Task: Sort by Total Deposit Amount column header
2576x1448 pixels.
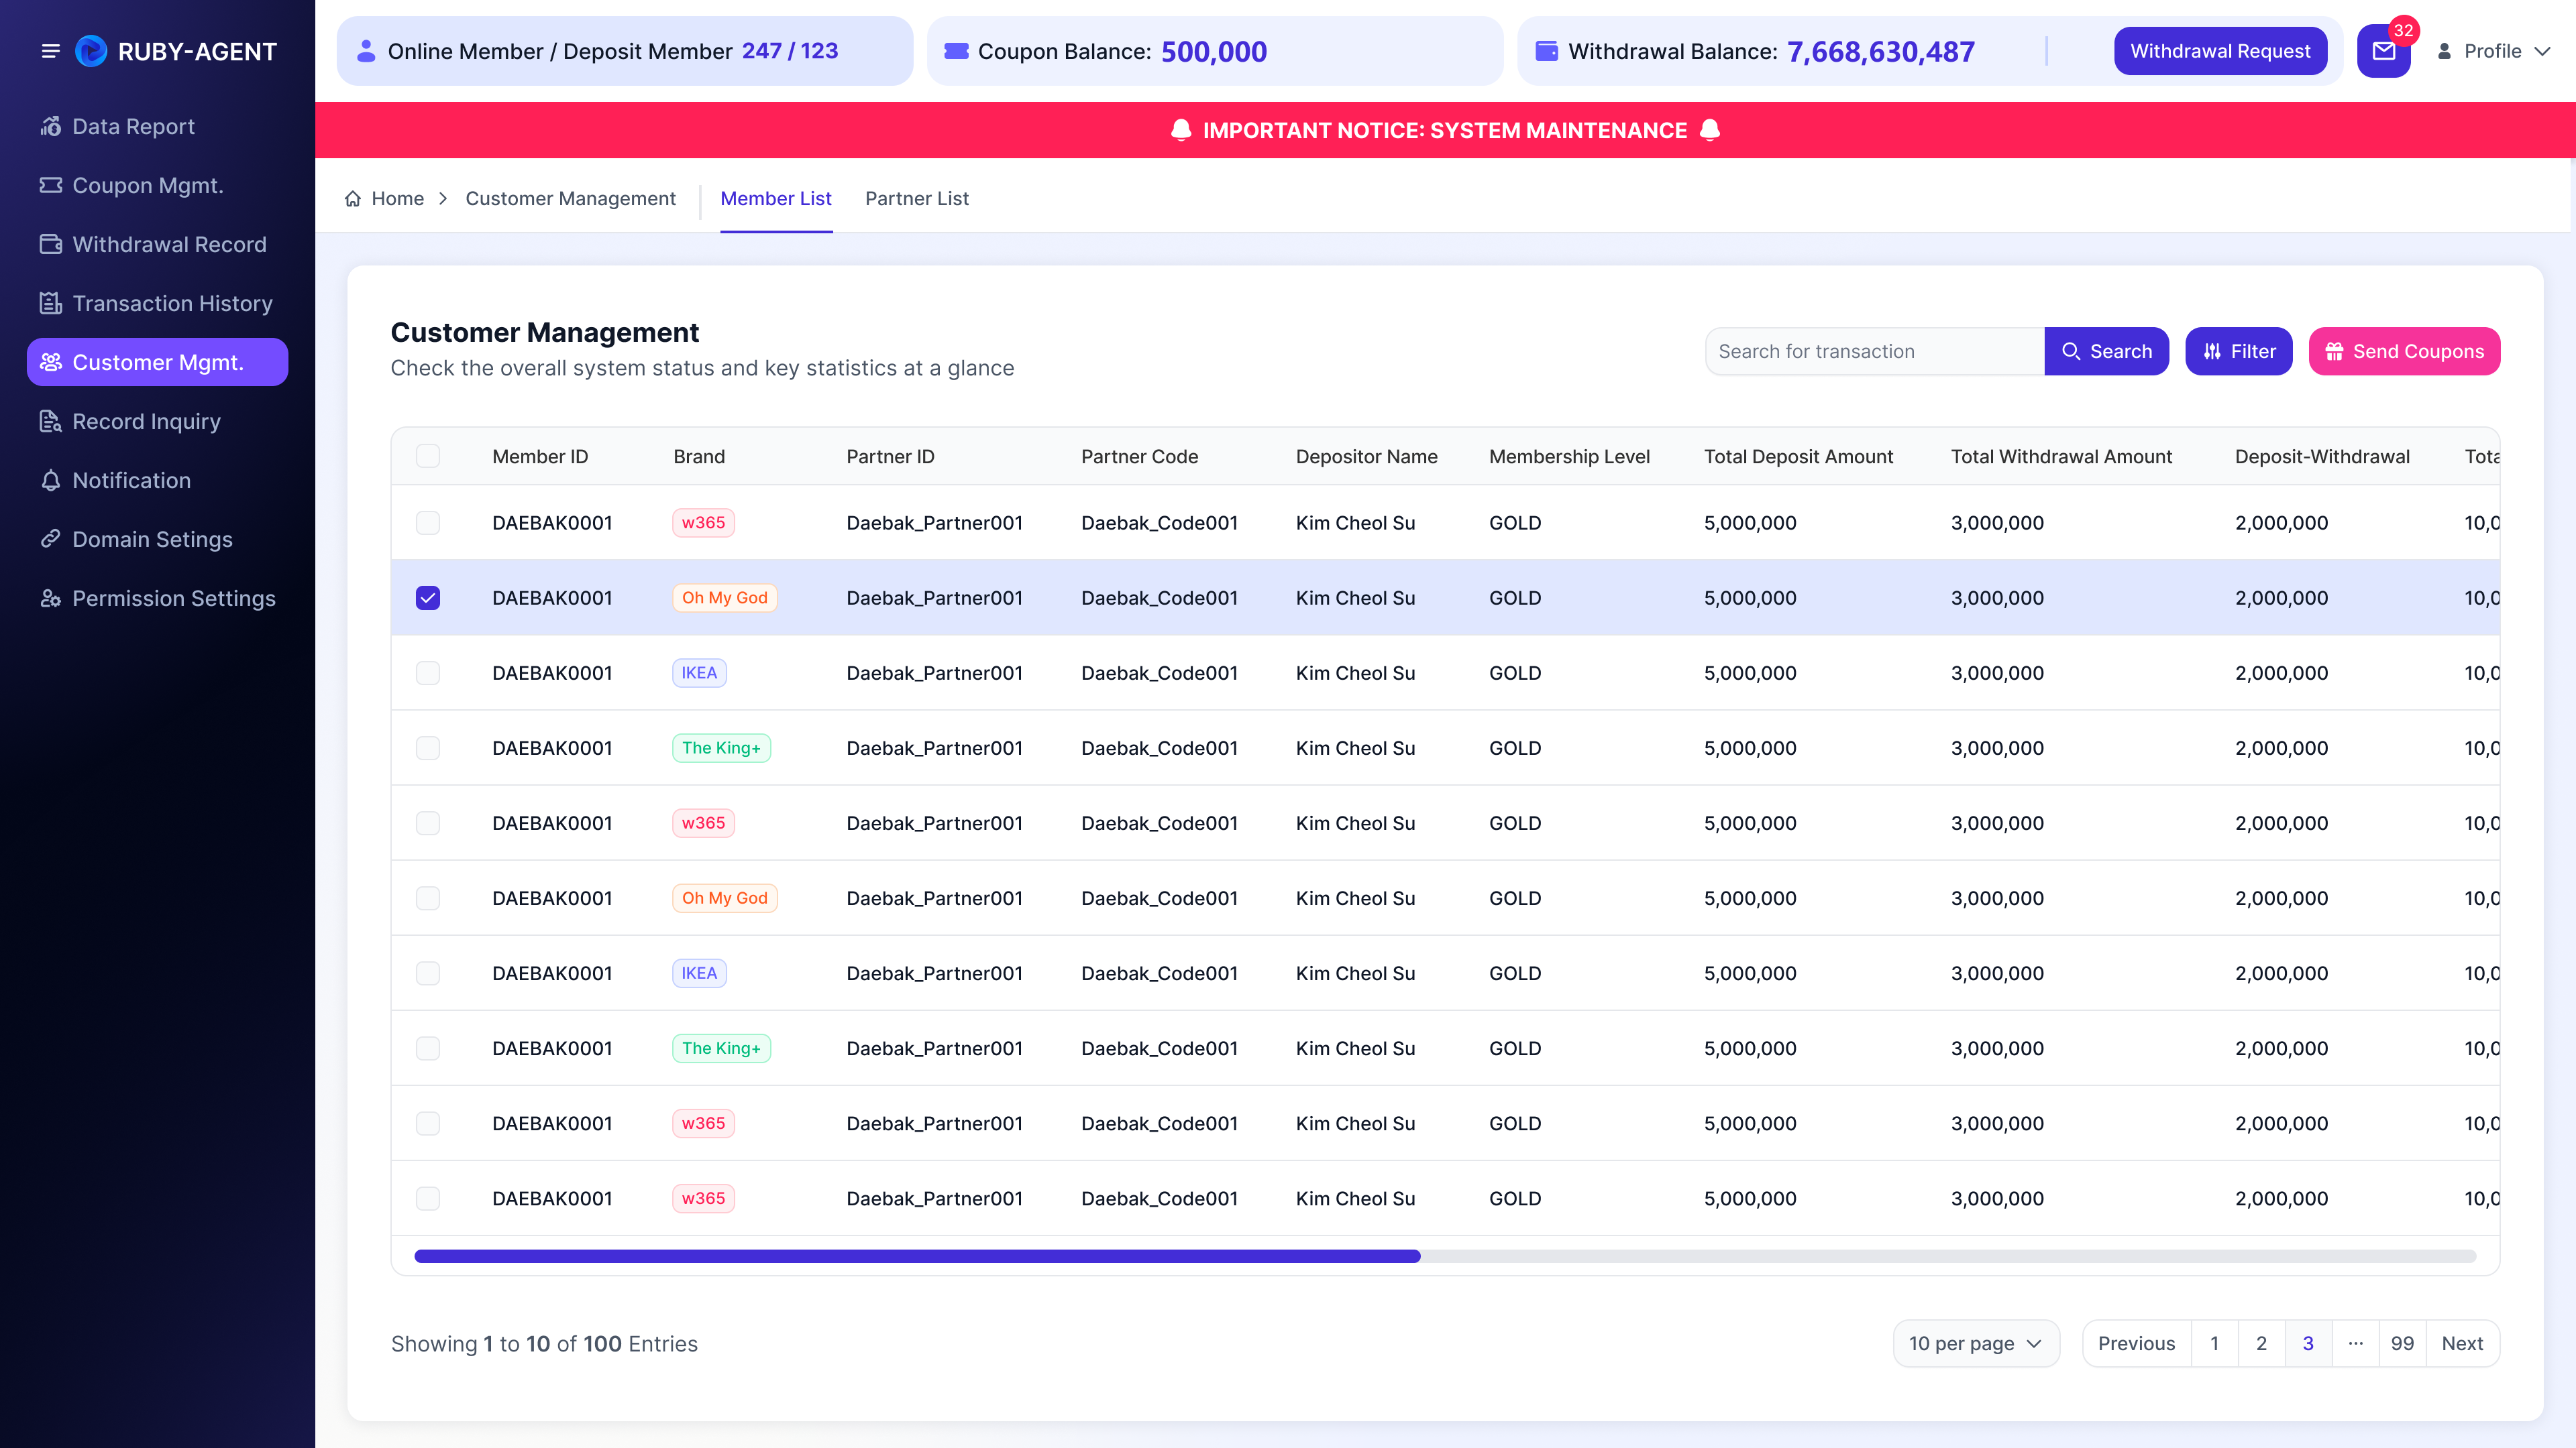Action: click(1798, 457)
